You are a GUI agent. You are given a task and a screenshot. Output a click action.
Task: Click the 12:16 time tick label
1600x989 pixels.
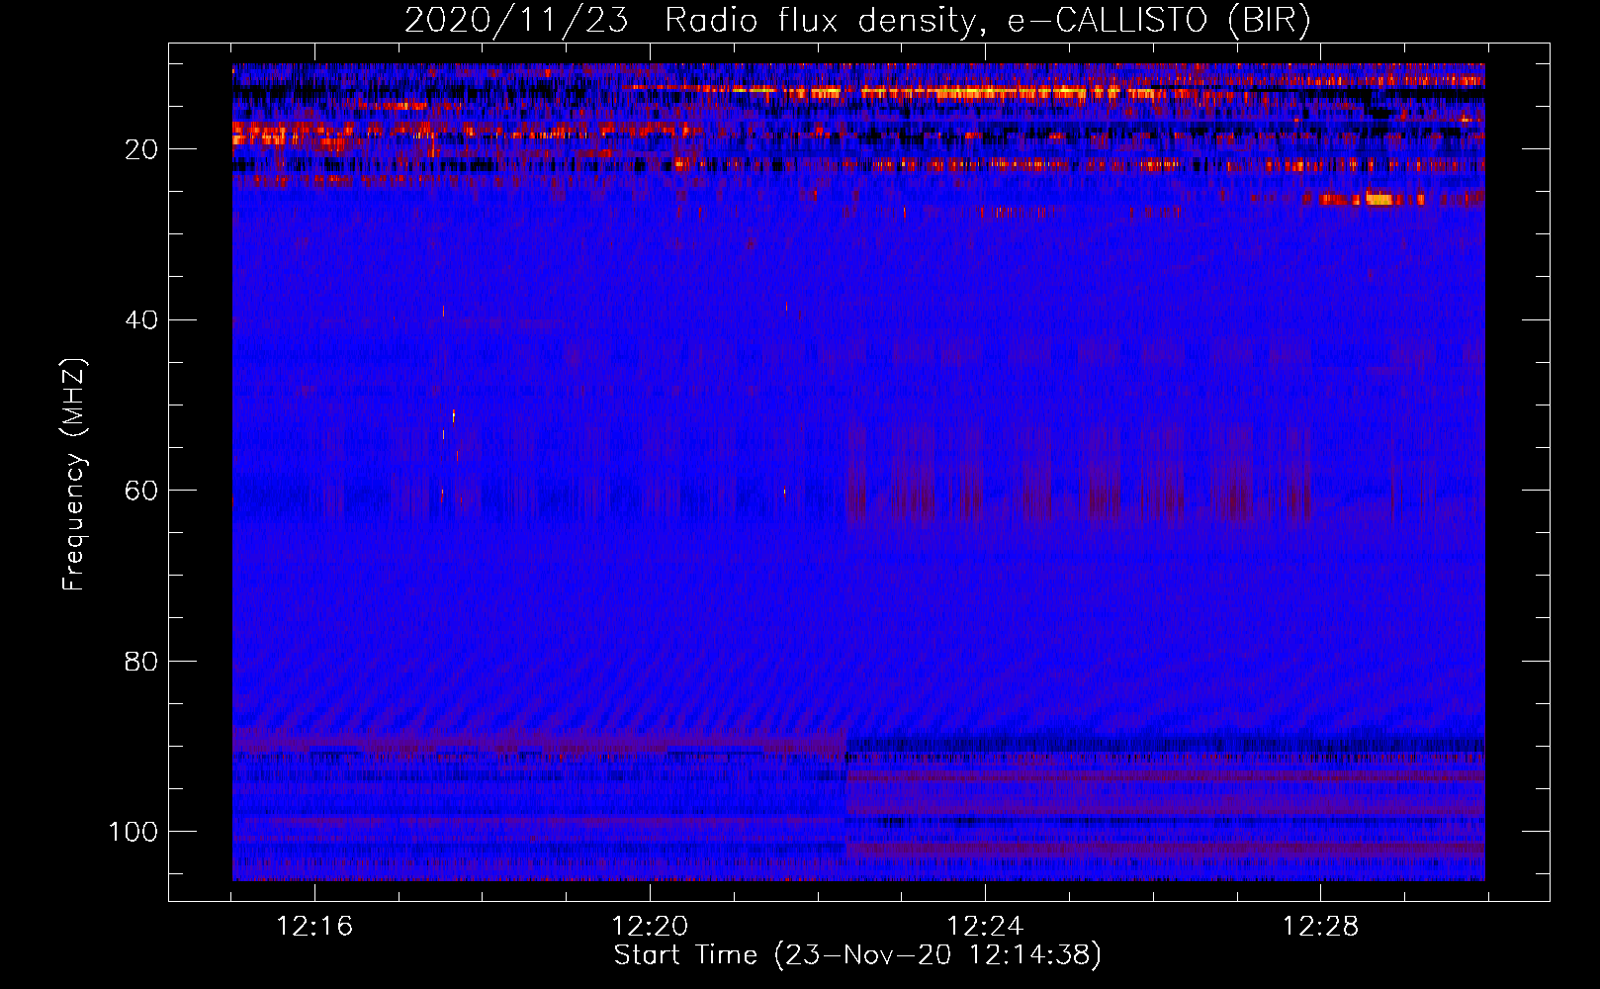(314, 927)
